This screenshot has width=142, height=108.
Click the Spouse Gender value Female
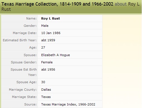[47, 62]
